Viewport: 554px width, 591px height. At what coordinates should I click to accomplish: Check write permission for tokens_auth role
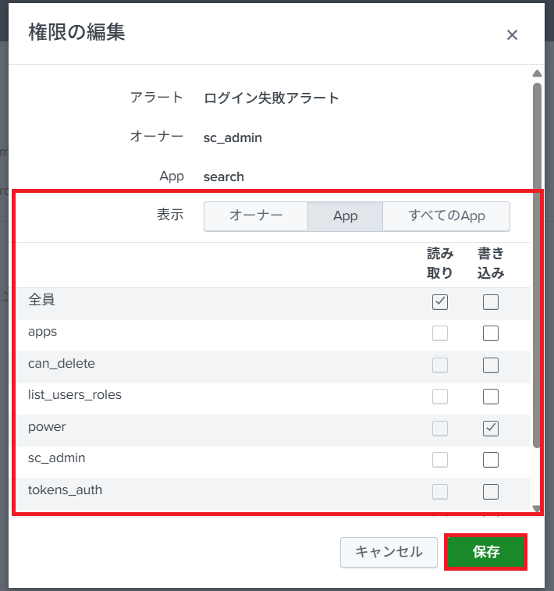[x=490, y=491]
